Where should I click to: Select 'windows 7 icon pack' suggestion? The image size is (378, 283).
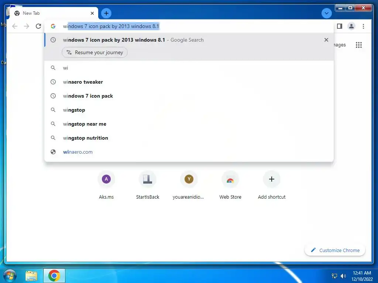point(189,96)
